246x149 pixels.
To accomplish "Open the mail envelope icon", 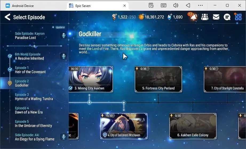I will tap(216, 17).
